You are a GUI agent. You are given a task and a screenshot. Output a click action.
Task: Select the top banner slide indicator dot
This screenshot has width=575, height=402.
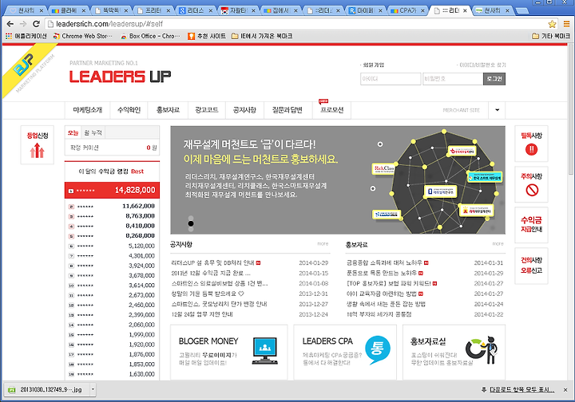[191, 219]
